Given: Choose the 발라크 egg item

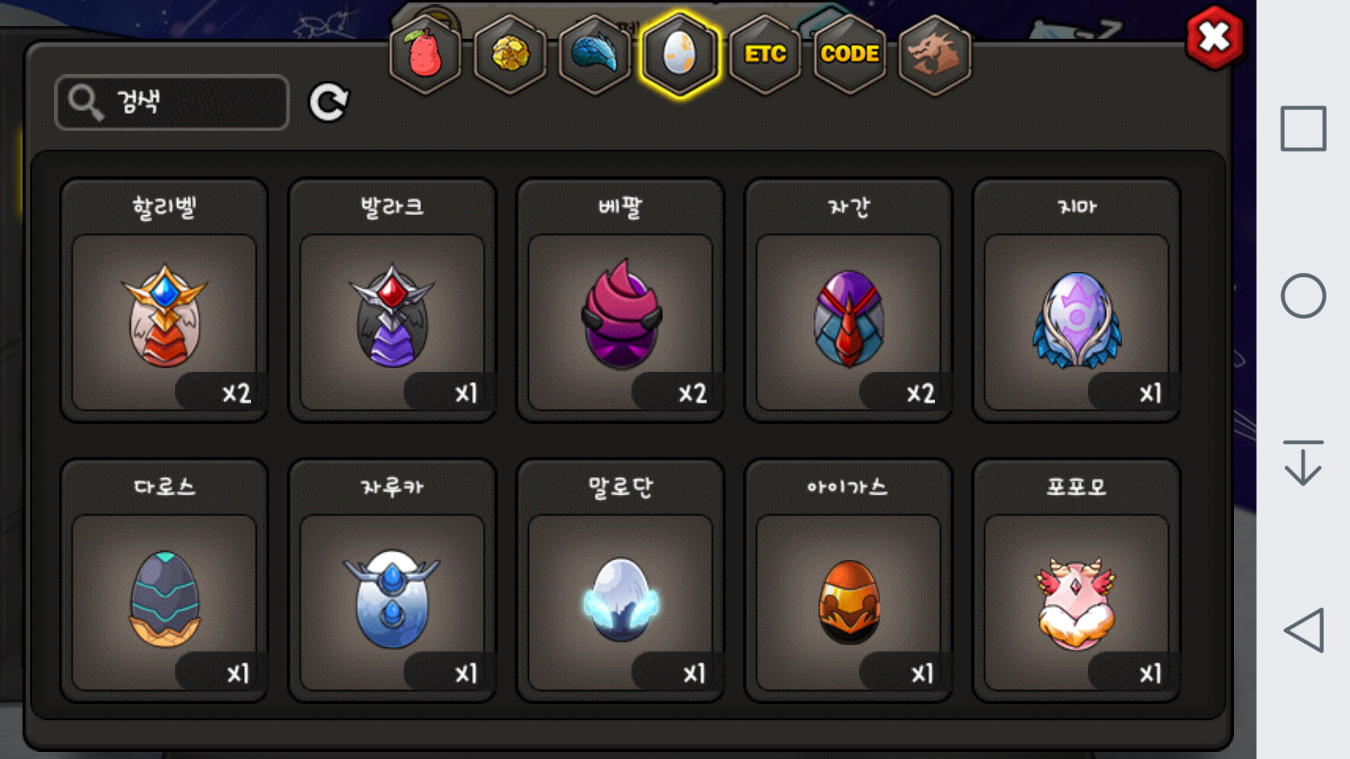Looking at the screenshot, I should [392, 300].
